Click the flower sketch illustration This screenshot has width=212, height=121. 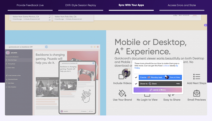click(x=86, y=96)
